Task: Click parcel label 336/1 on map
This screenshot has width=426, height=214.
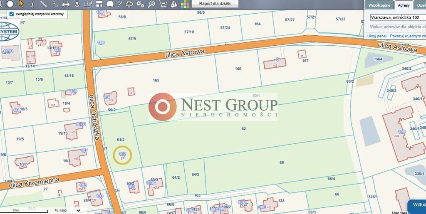Action: coord(373,197)
